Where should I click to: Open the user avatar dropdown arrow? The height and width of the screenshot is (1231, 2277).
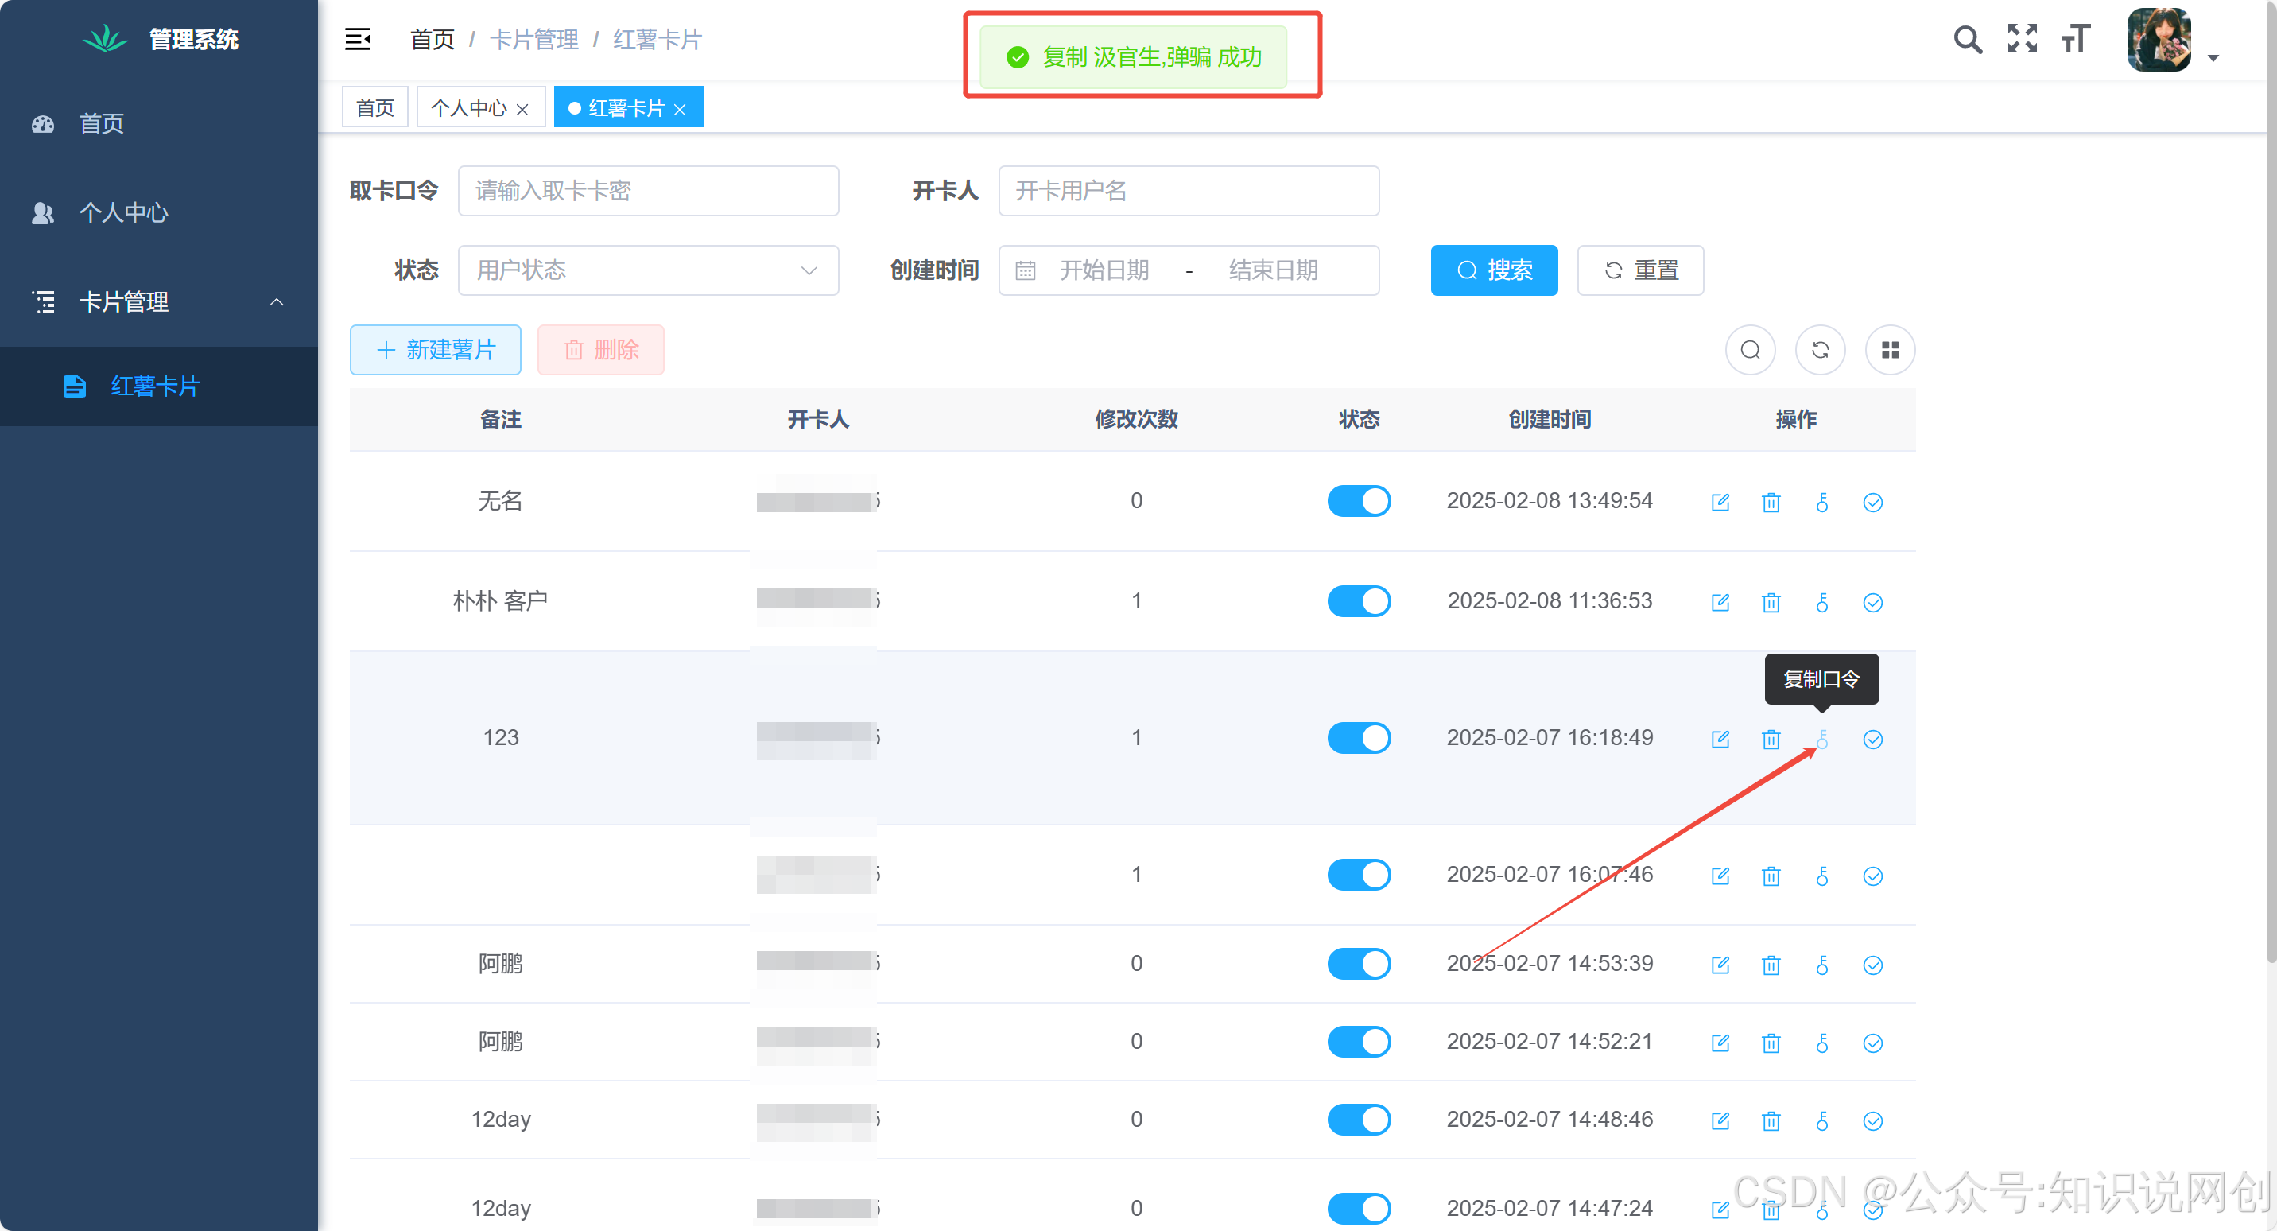(x=2213, y=58)
